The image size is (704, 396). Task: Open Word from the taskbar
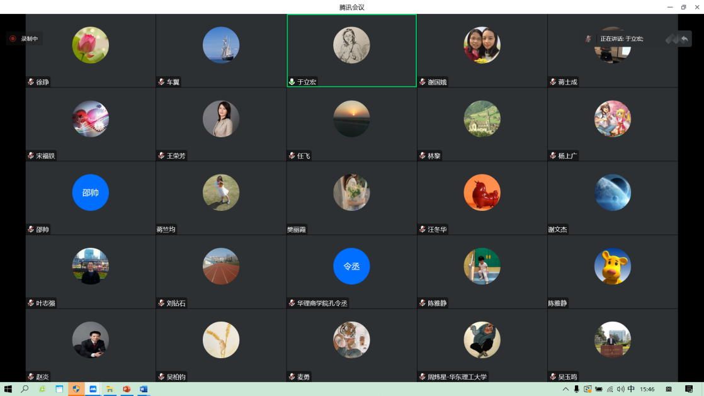[144, 389]
